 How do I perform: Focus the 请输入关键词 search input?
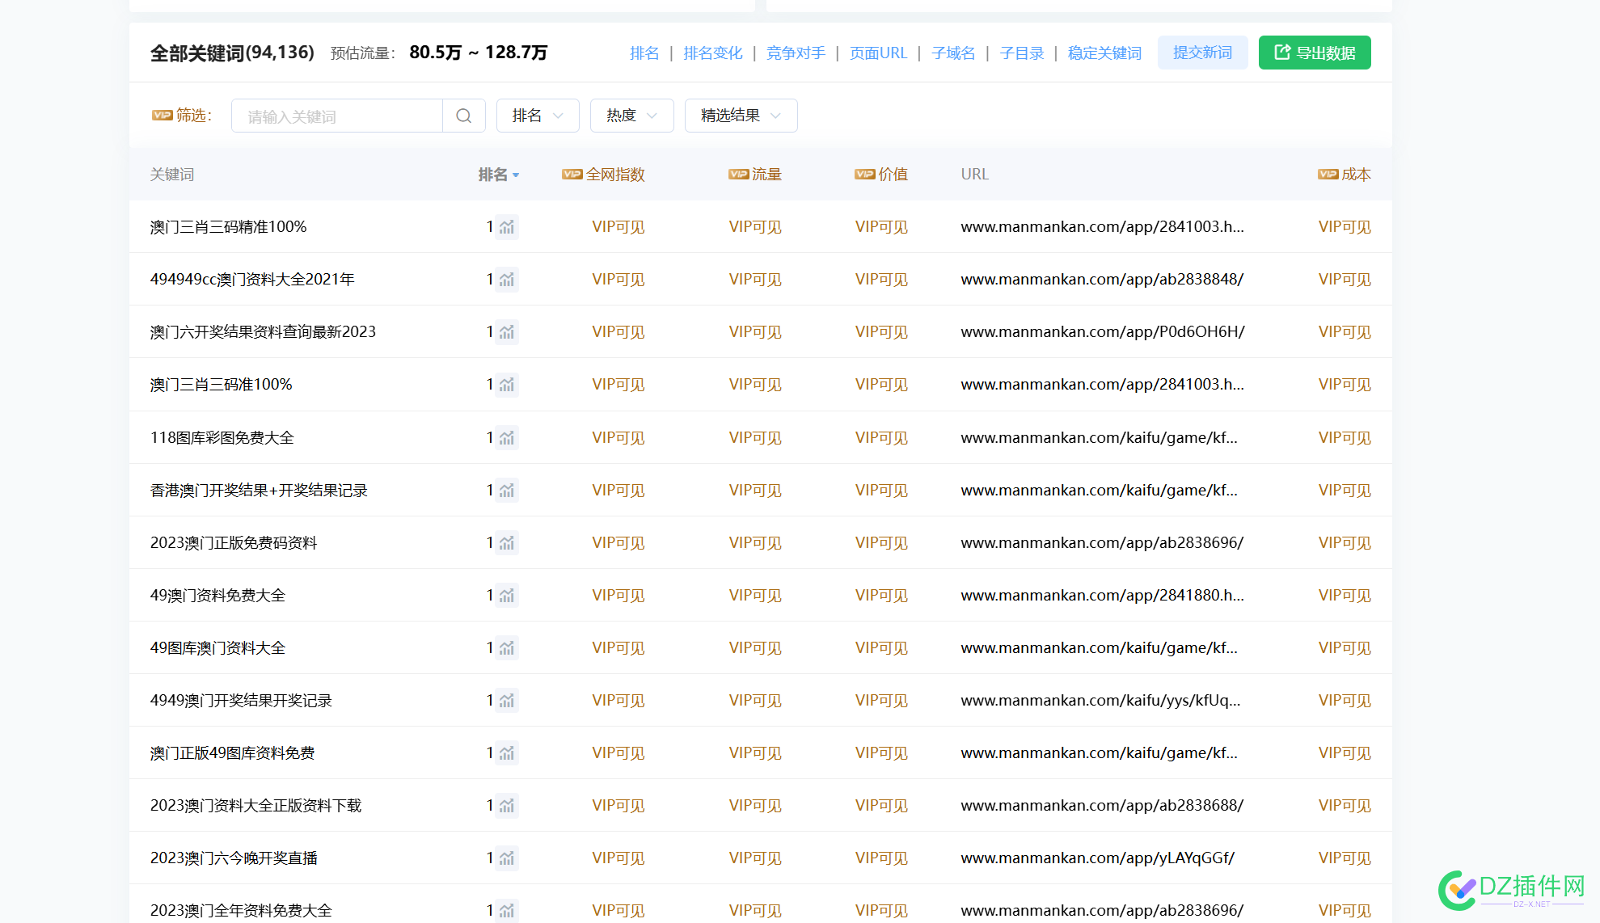[x=337, y=116]
